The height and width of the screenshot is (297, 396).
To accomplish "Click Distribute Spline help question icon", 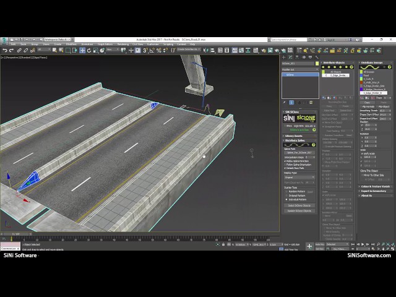I will (314, 145).
